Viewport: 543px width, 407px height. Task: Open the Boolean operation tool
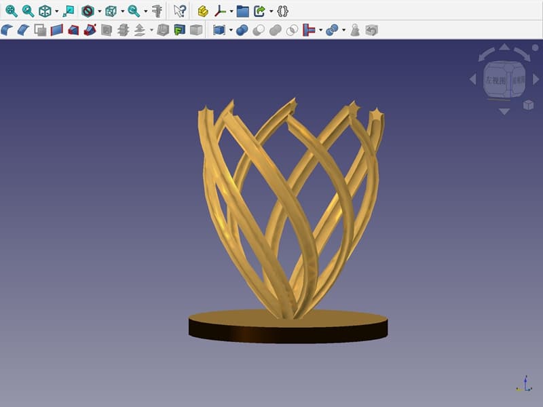pyautogui.click(x=242, y=30)
